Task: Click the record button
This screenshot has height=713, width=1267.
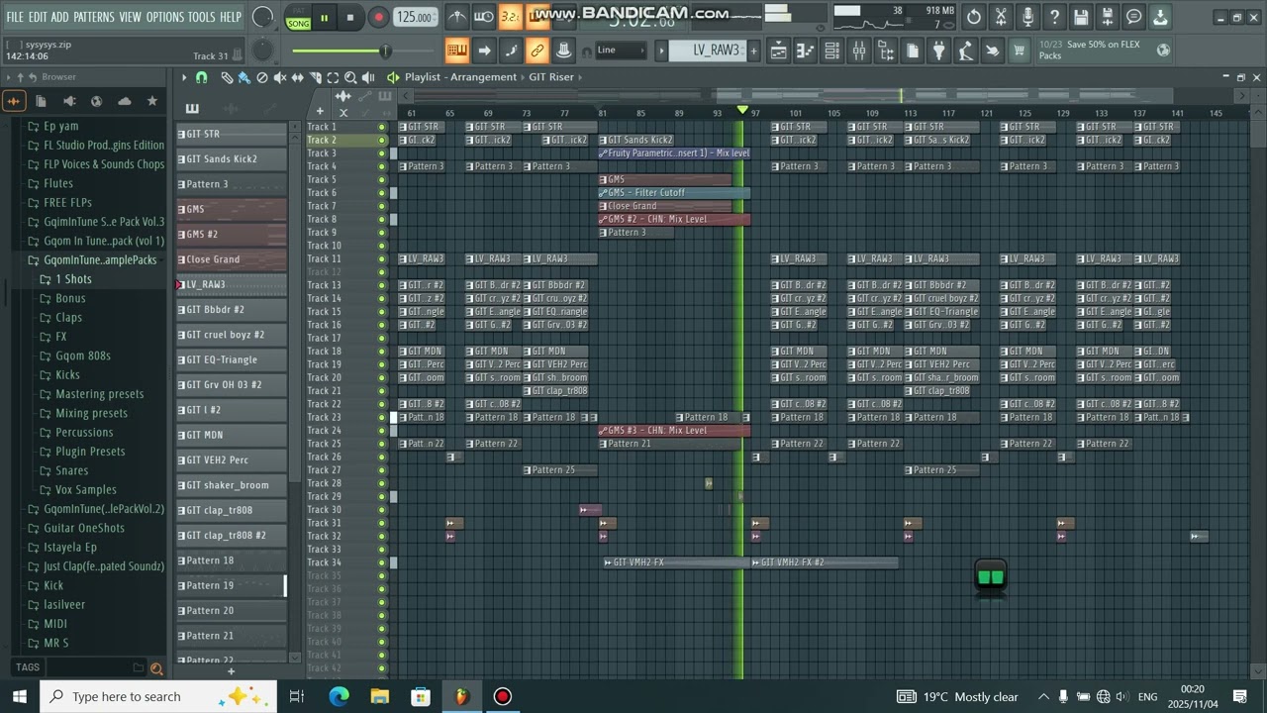Action: click(x=378, y=18)
